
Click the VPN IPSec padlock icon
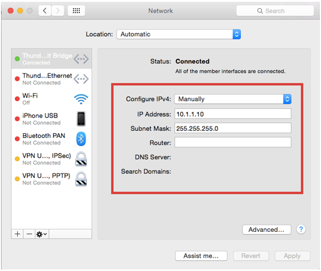click(81, 159)
